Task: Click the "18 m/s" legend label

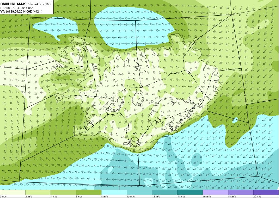Action: click(x=232, y=197)
